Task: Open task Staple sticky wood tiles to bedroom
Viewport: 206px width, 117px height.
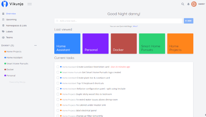Action: point(94,94)
